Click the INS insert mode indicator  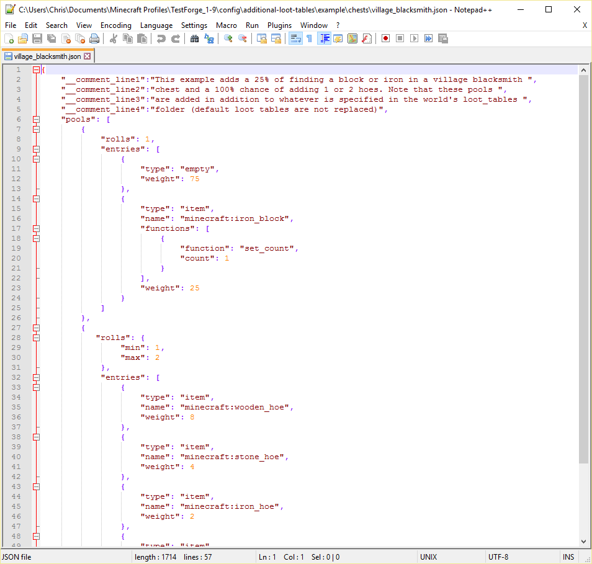click(x=568, y=557)
